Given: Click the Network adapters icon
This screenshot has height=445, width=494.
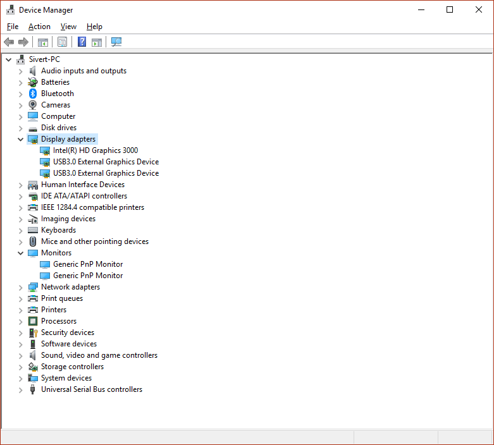Looking at the screenshot, I should click(x=33, y=287).
